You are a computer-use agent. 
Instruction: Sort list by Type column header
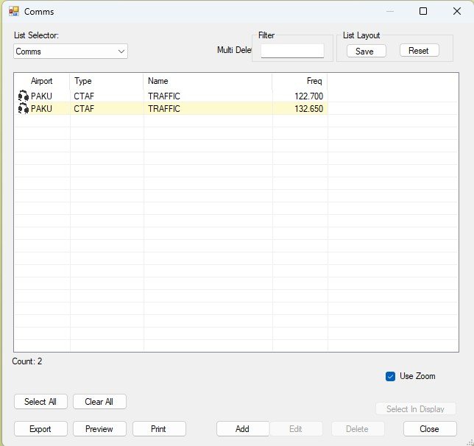click(106, 81)
